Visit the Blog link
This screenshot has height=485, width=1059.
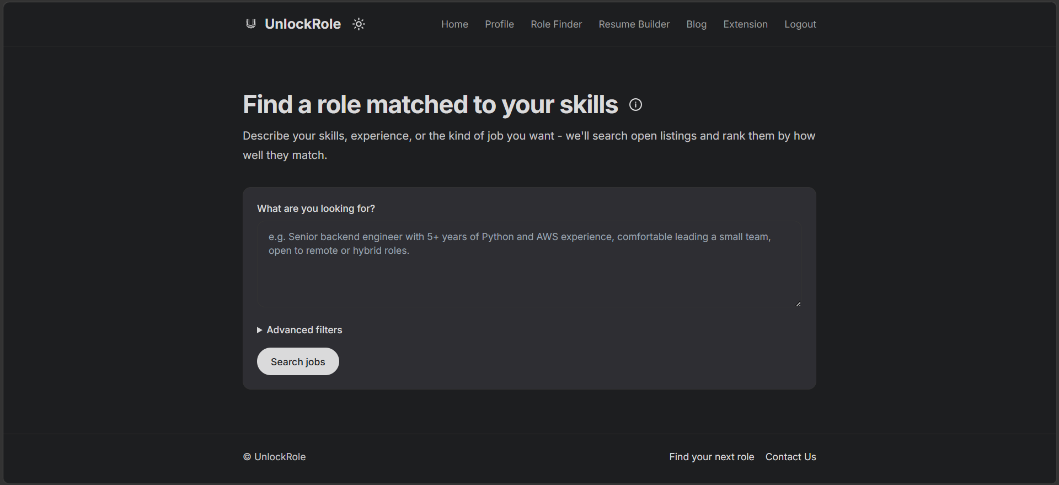(696, 24)
